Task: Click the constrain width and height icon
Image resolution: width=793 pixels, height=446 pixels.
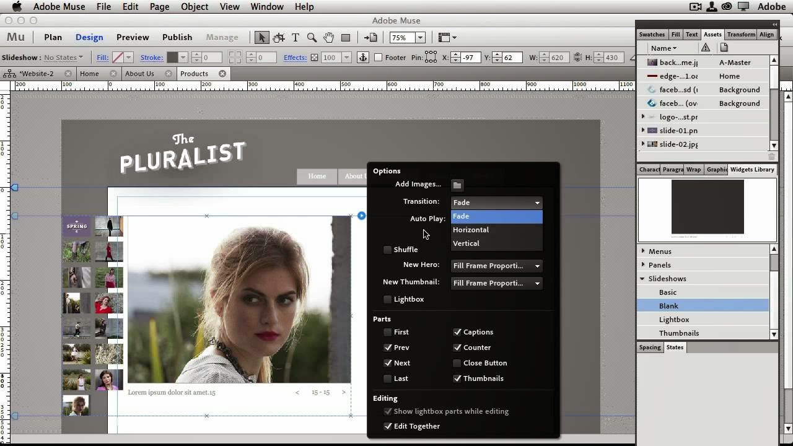Action: [x=577, y=58]
